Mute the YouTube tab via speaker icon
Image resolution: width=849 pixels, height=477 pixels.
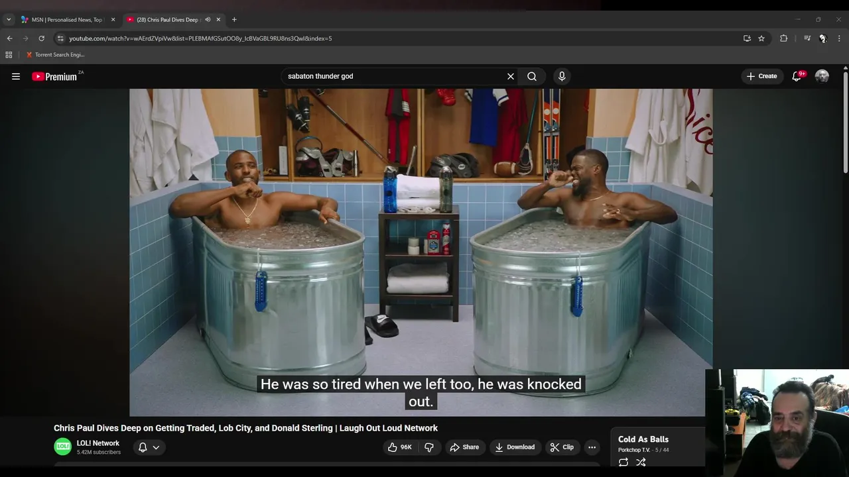208,20
